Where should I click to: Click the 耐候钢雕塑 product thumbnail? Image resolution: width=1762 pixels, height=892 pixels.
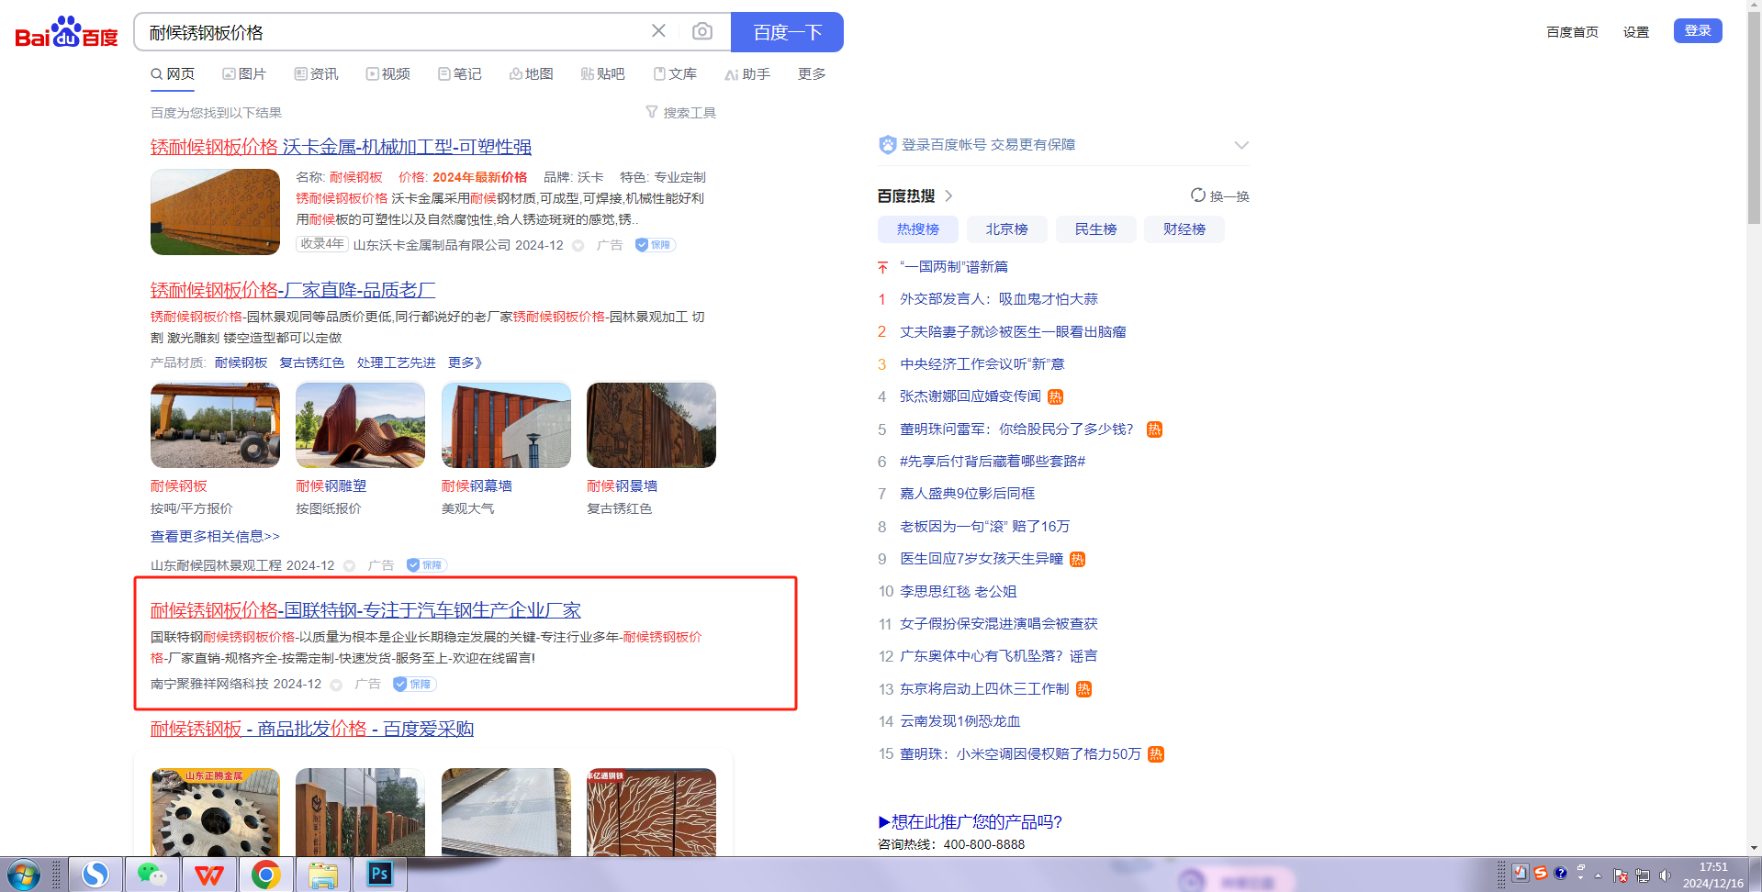pyautogui.click(x=360, y=425)
